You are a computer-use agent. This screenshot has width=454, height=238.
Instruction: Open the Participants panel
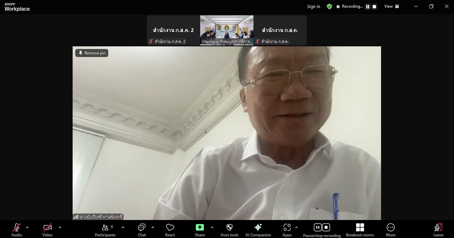point(105,230)
